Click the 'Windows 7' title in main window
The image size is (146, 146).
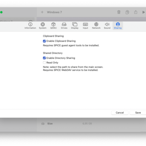click(x=54, y=12)
